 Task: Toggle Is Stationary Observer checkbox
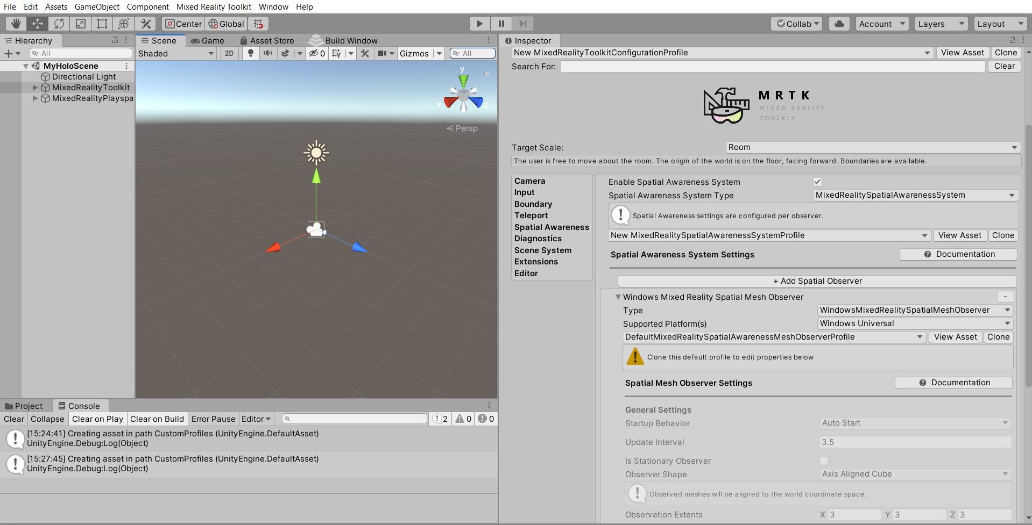pyautogui.click(x=824, y=461)
